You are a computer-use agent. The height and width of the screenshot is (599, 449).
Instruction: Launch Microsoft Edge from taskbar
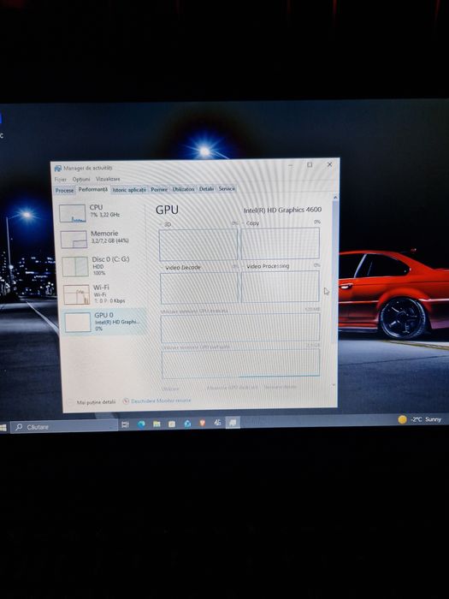pos(141,424)
